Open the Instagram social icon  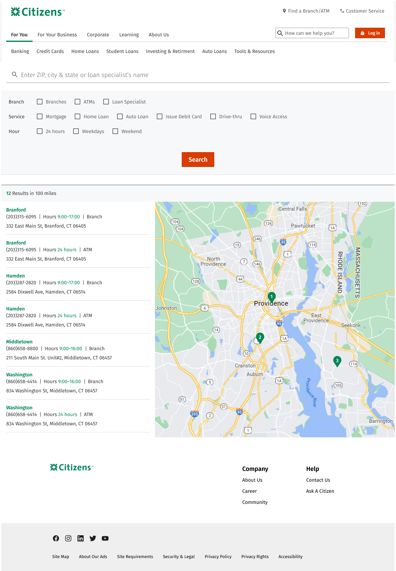(68, 538)
